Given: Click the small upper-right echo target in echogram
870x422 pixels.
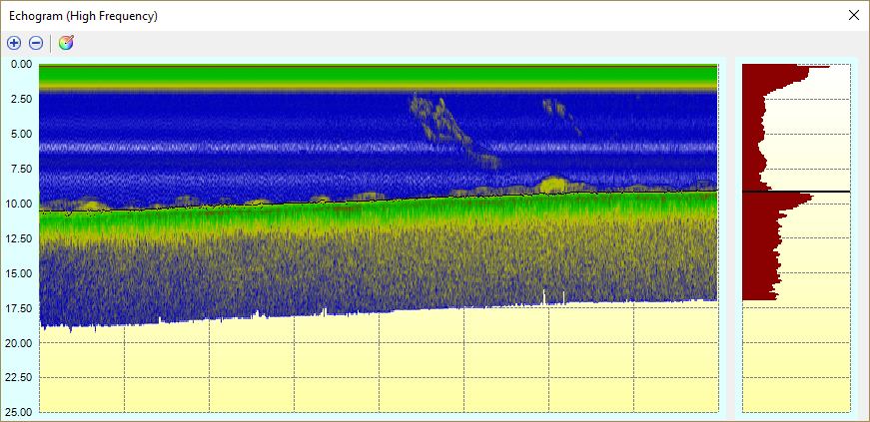Looking at the screenshot, I should point(555,107).
